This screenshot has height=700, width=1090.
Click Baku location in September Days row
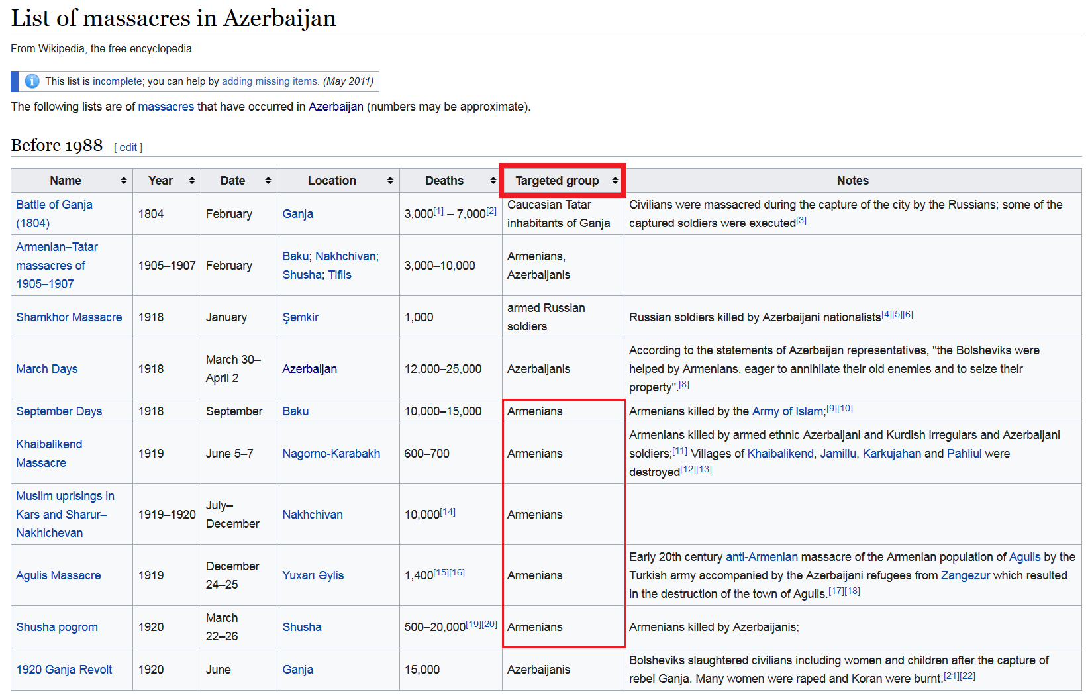(x=295, y=411)
